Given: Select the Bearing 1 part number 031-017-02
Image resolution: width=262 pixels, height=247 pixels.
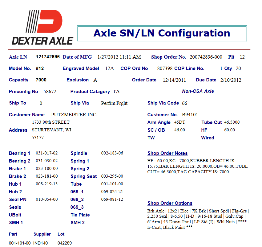Looking at the screenshot, I should click(x=47, y=153).
